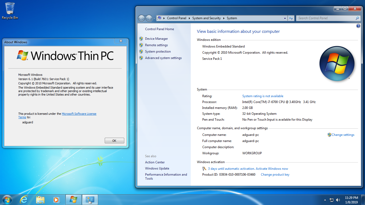365x205 pixels.
Task: Minimize the System Control Panel window
Action: pyautogui.click(x=337, y=9)
